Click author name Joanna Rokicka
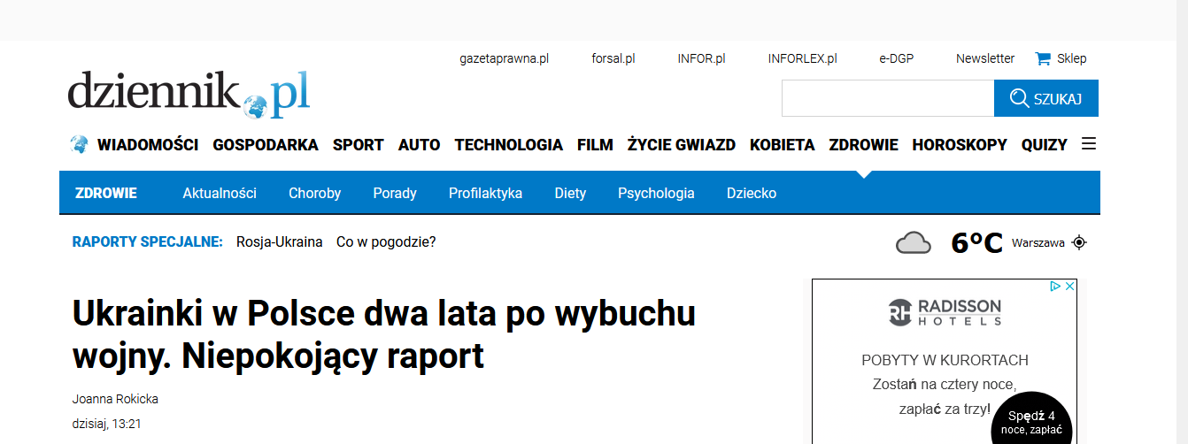The height and width of the screenshot is (444, 1188). (x=115, y=399)
